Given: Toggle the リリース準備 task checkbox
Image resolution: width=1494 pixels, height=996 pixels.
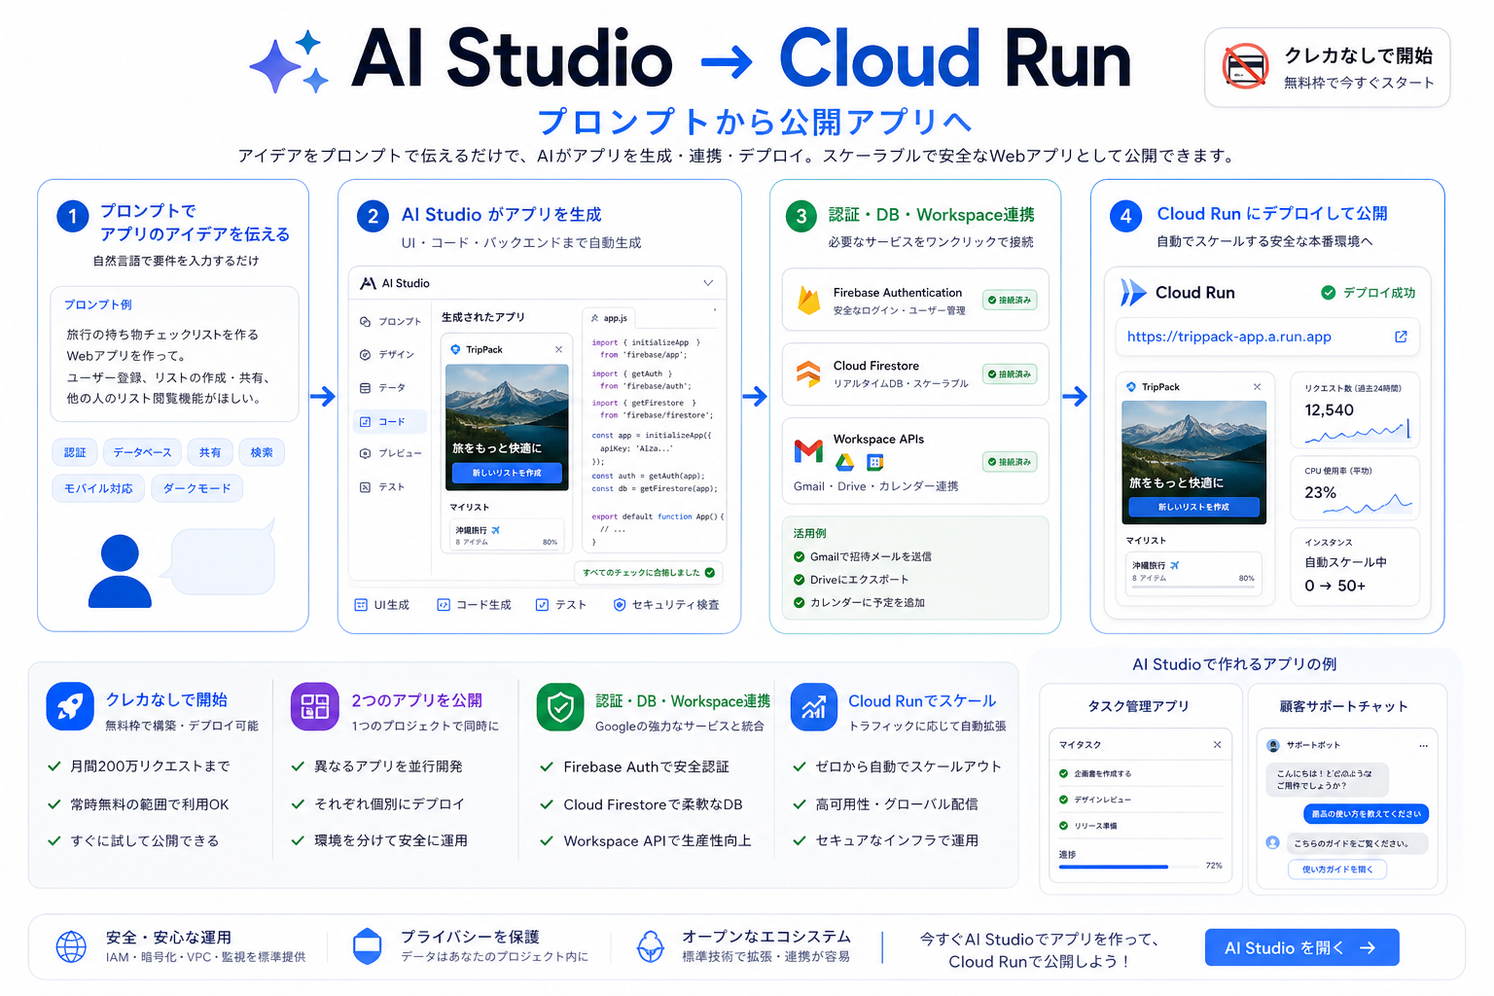Looking at the screenshot, I should point(1063,826).
